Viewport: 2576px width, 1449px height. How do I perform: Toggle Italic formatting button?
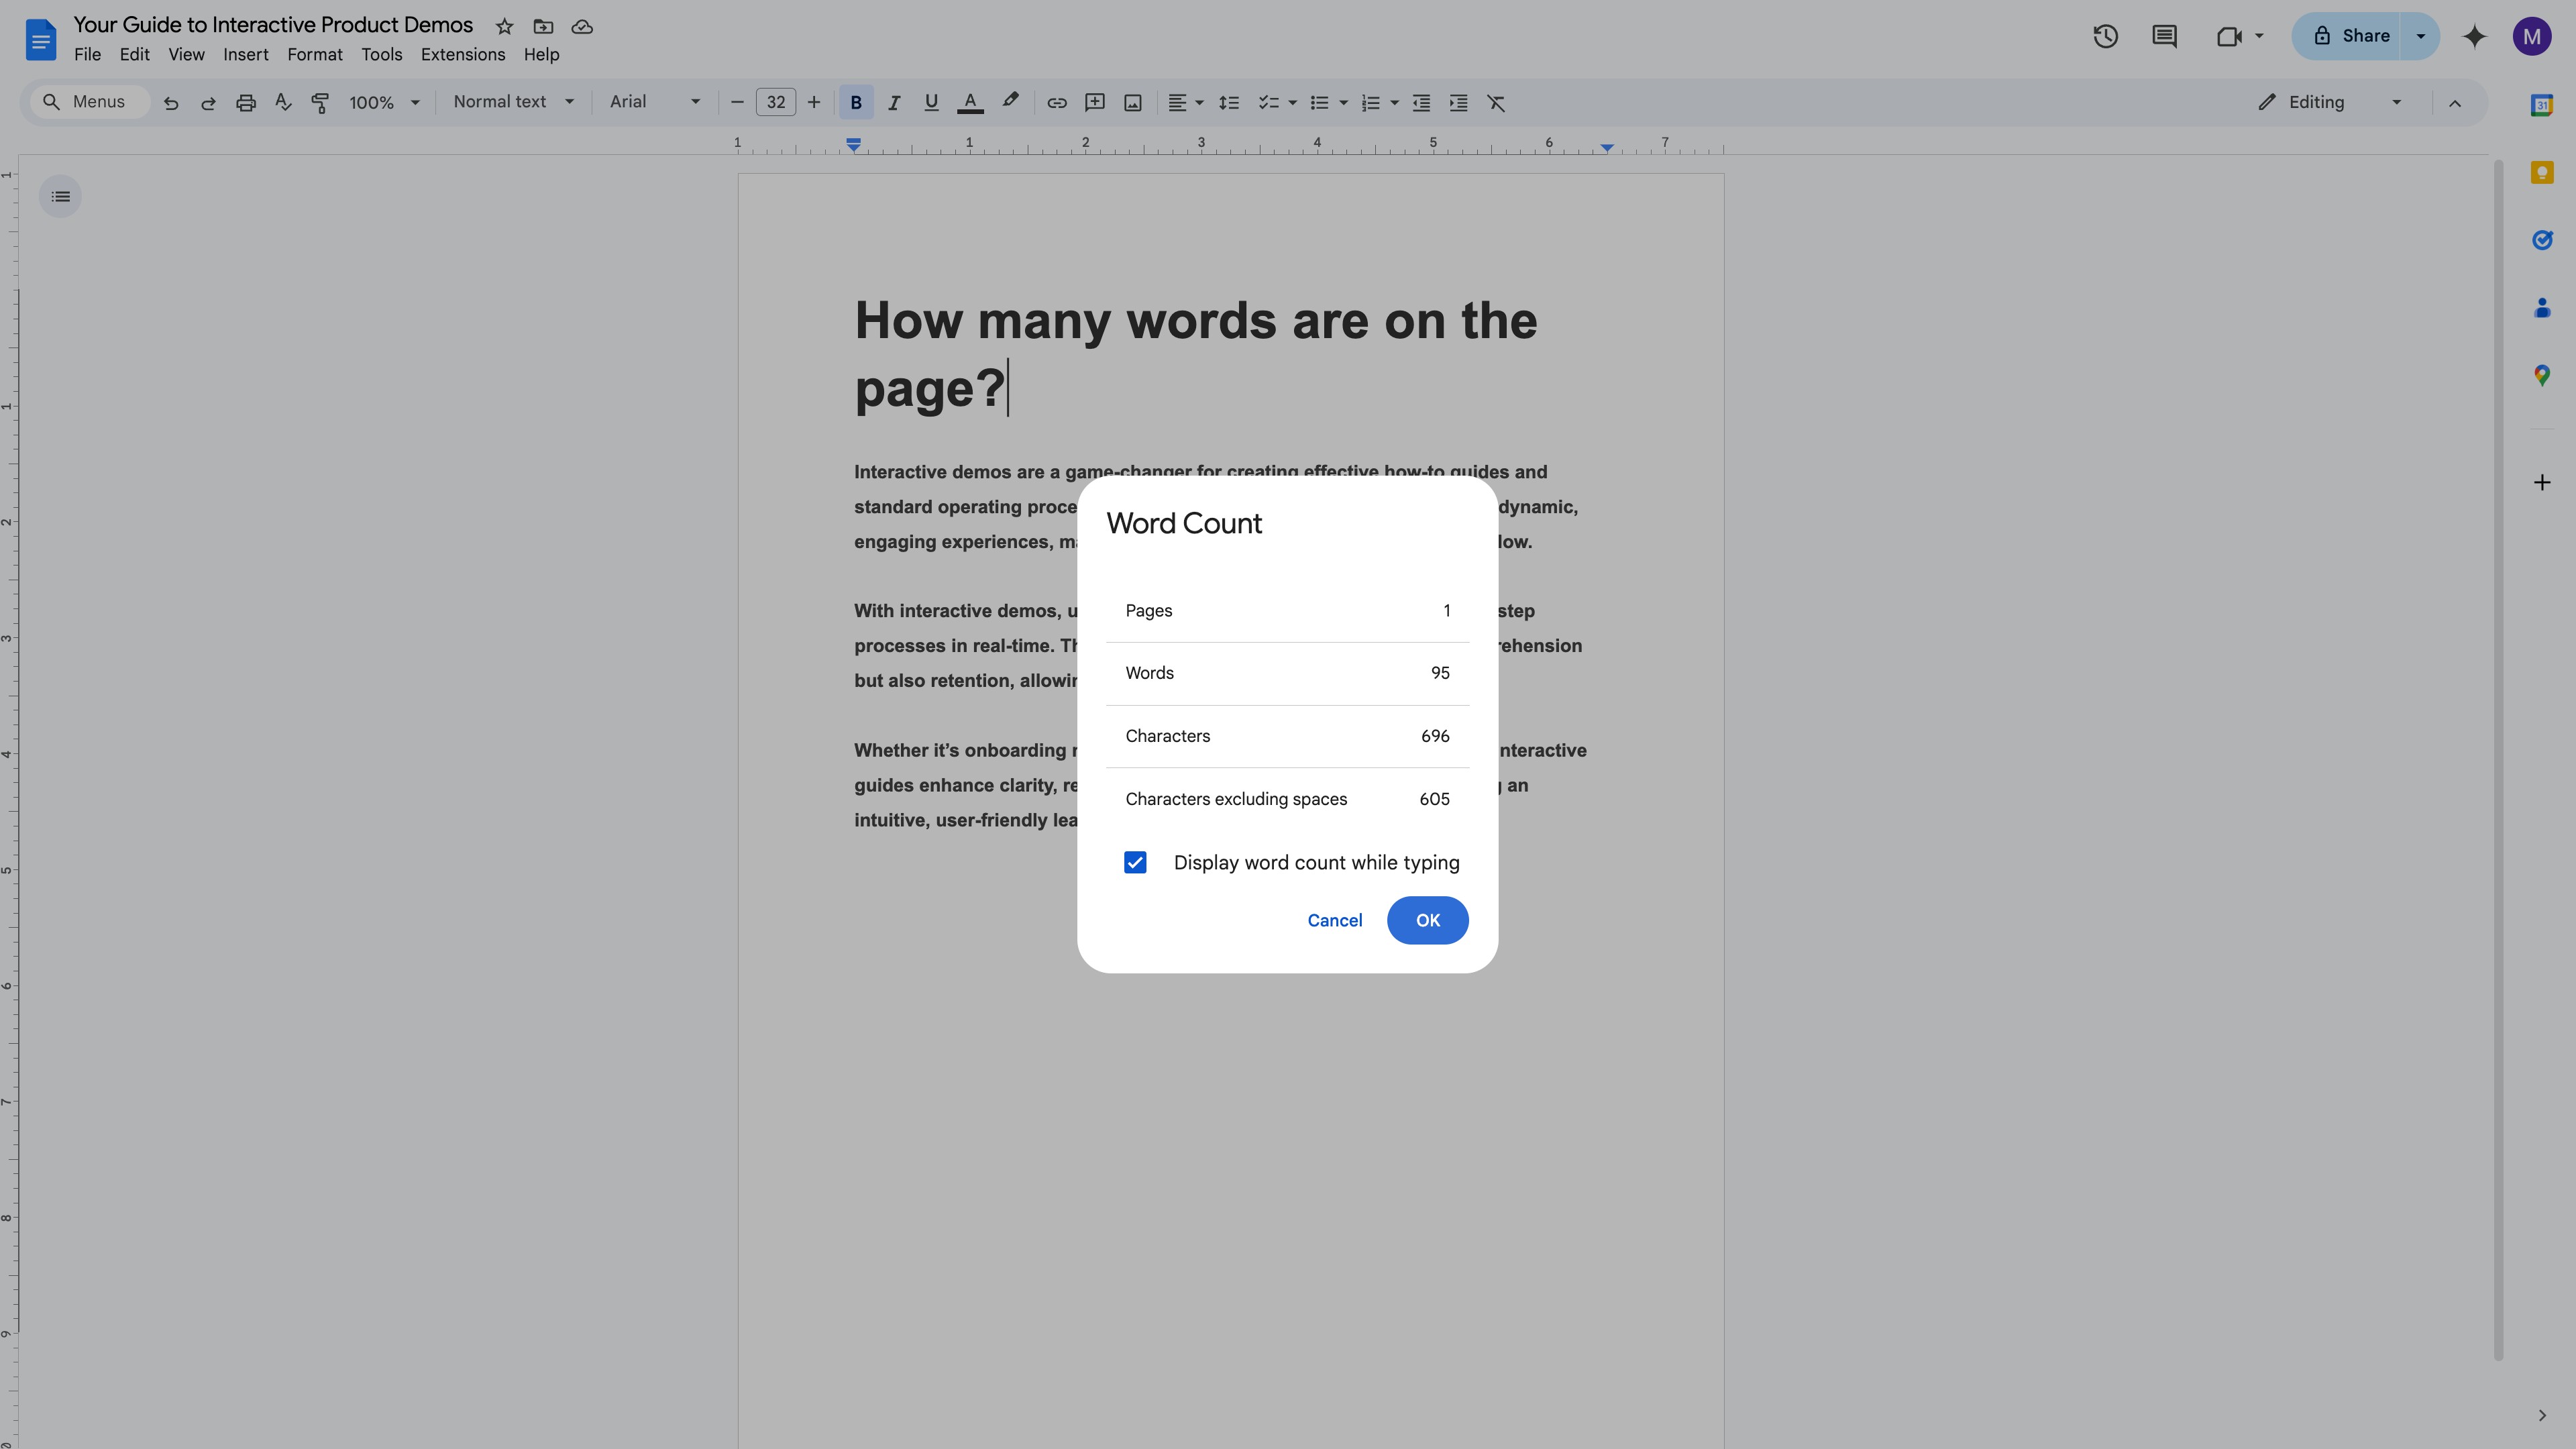point(894,102)
